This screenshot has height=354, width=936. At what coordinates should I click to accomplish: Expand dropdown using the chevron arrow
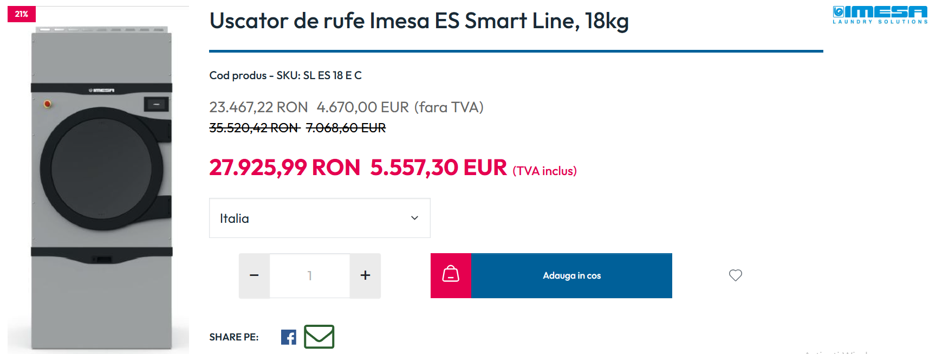[x=414, y=218]
